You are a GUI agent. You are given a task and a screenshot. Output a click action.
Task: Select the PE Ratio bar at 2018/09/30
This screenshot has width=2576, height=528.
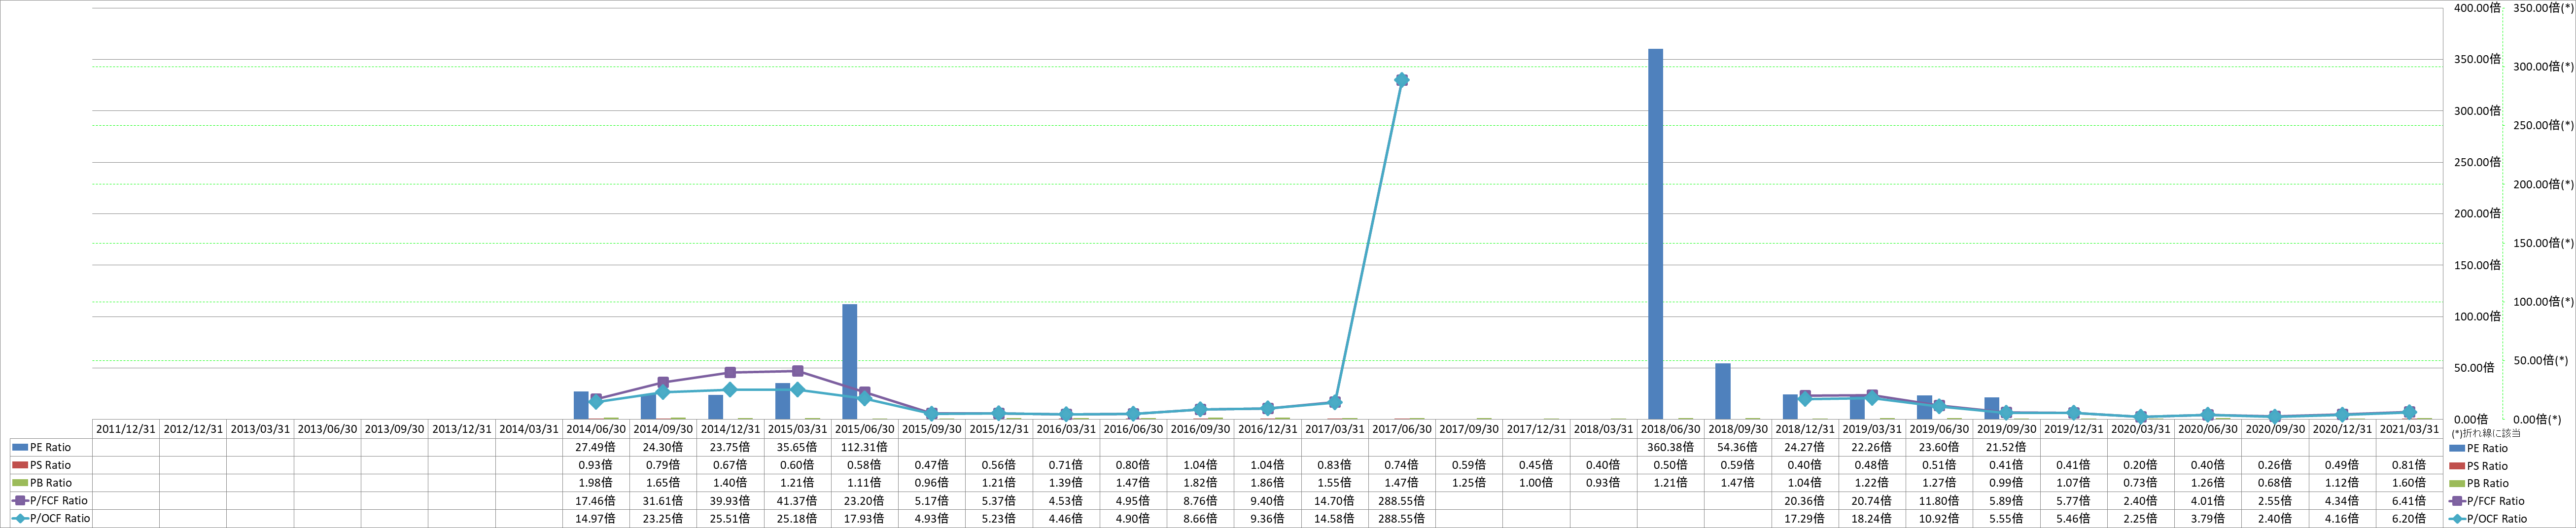coord(1722,391)
